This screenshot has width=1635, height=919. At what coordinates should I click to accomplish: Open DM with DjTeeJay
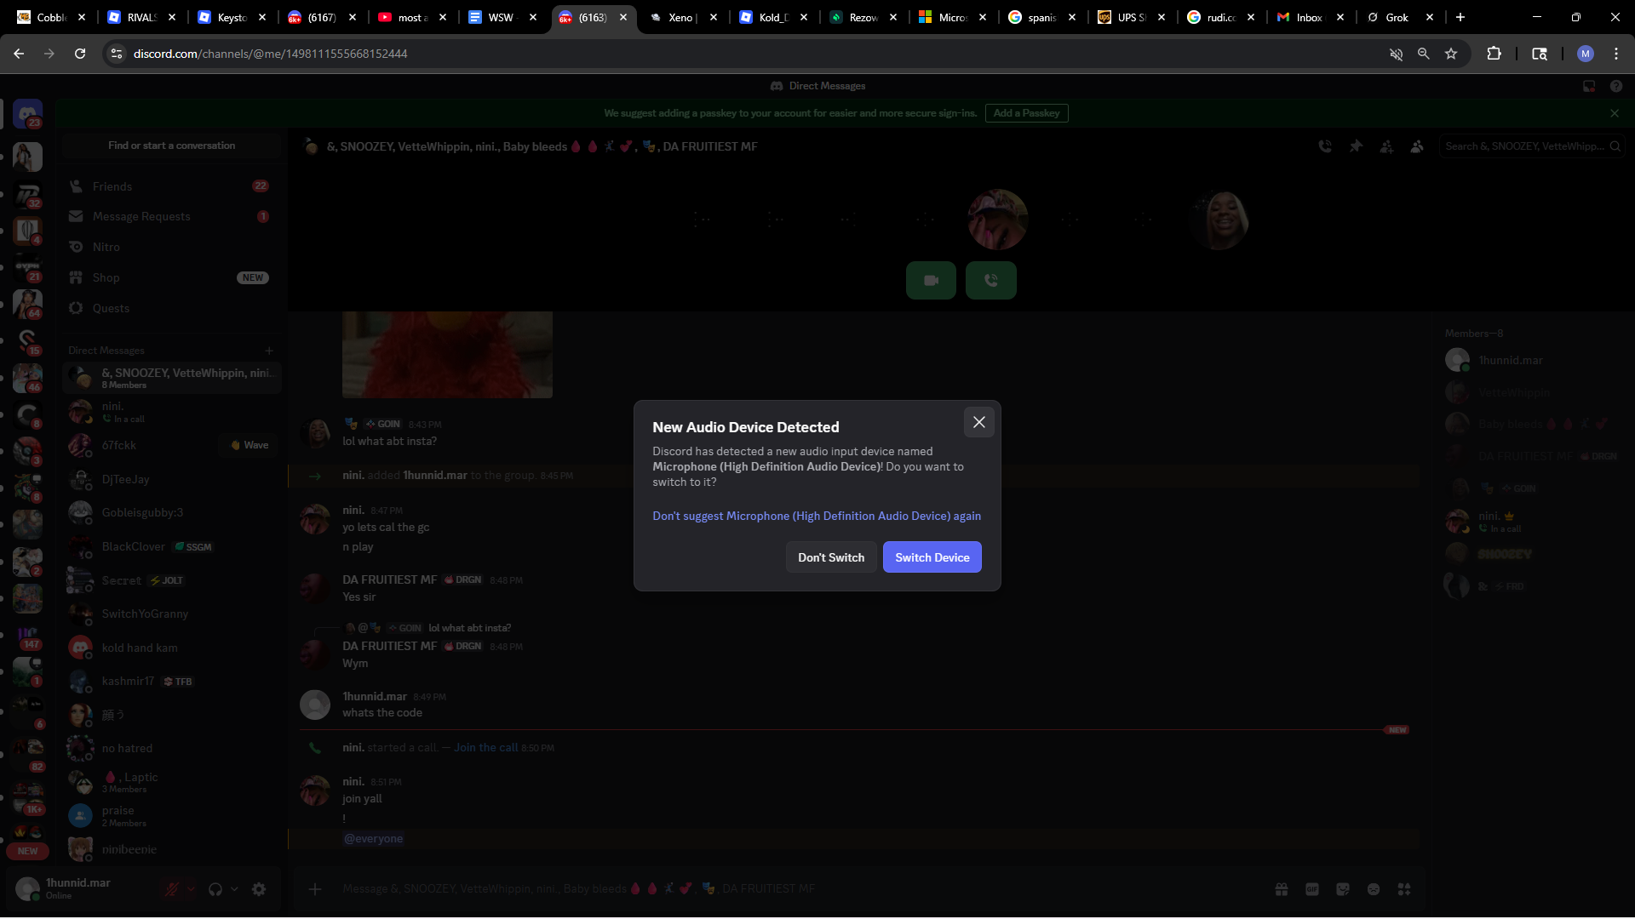click(171, 480)
